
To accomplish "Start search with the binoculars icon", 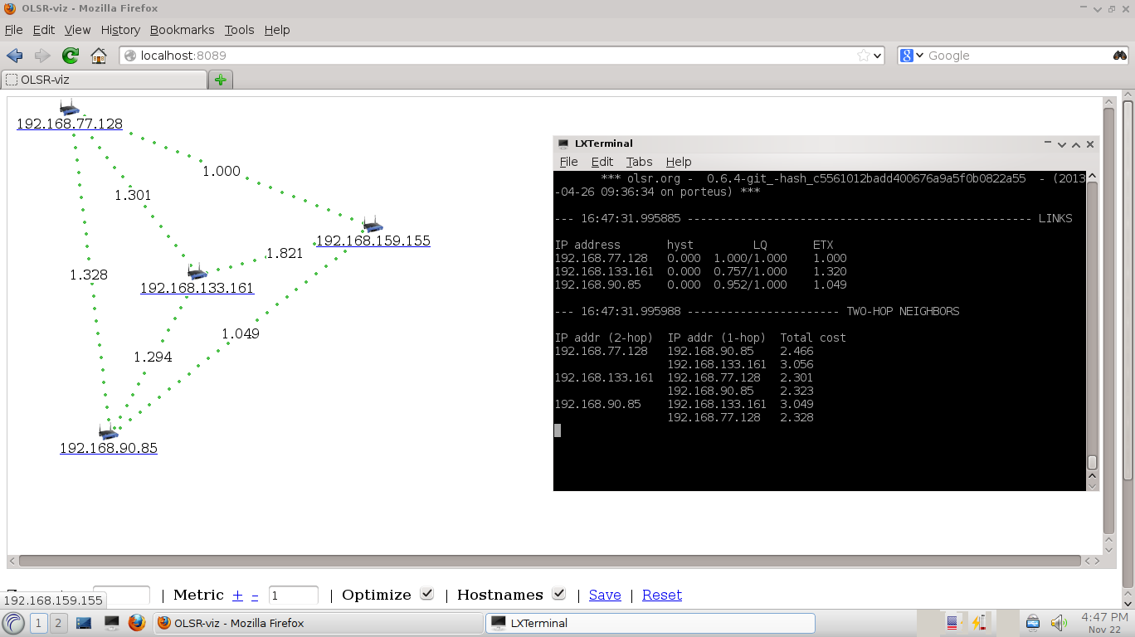I will [x=1120, y=56].
